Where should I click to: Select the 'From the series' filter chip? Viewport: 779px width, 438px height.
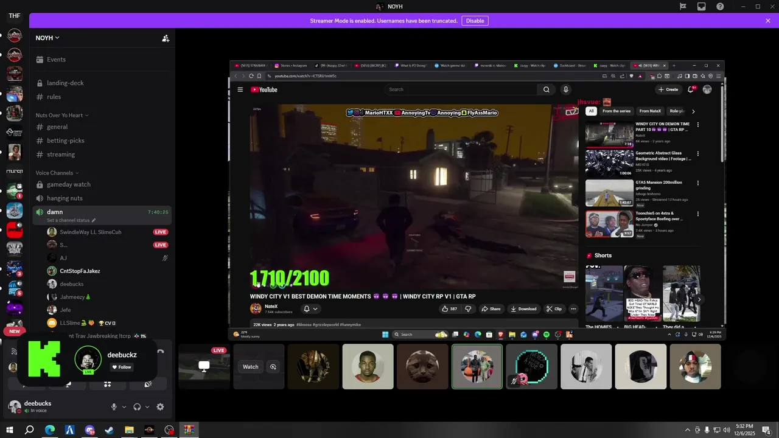tap(617, 111)
